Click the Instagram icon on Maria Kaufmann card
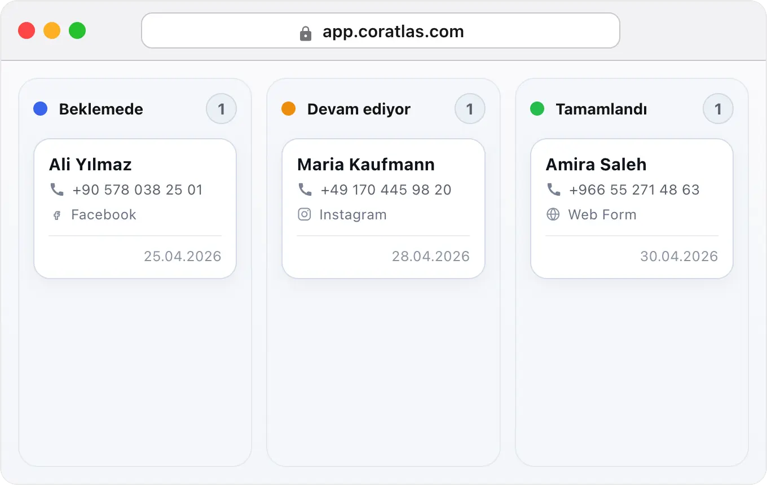Viewport: 767px width, 485px height. [x=305, y=214]
